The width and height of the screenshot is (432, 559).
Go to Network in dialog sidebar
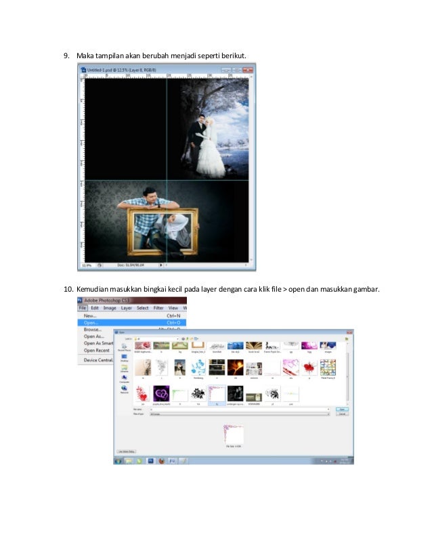124,389
